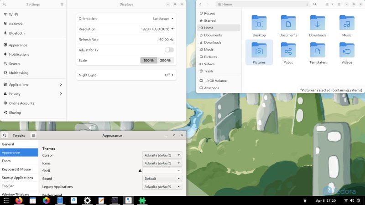365x205 pixels.
Task: Open Wi-Fi settings panel
Action: click(x=33, y=15)
